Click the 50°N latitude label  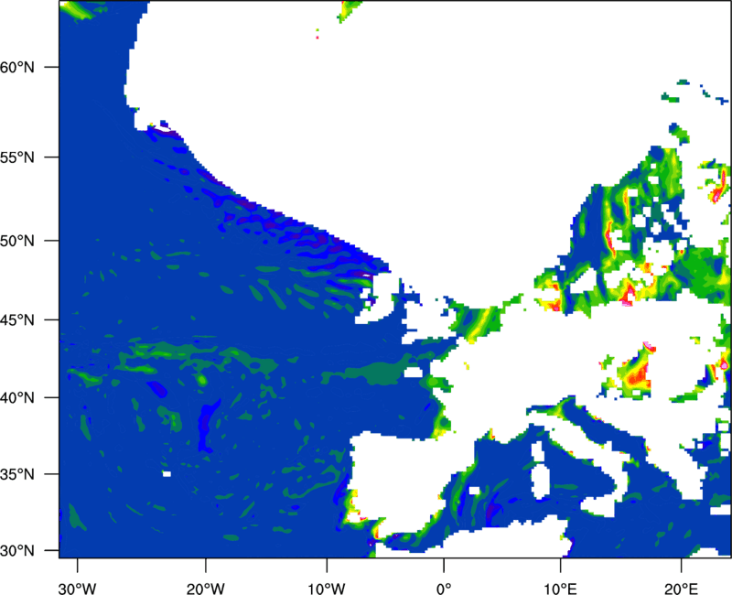(x=17, y=241)
